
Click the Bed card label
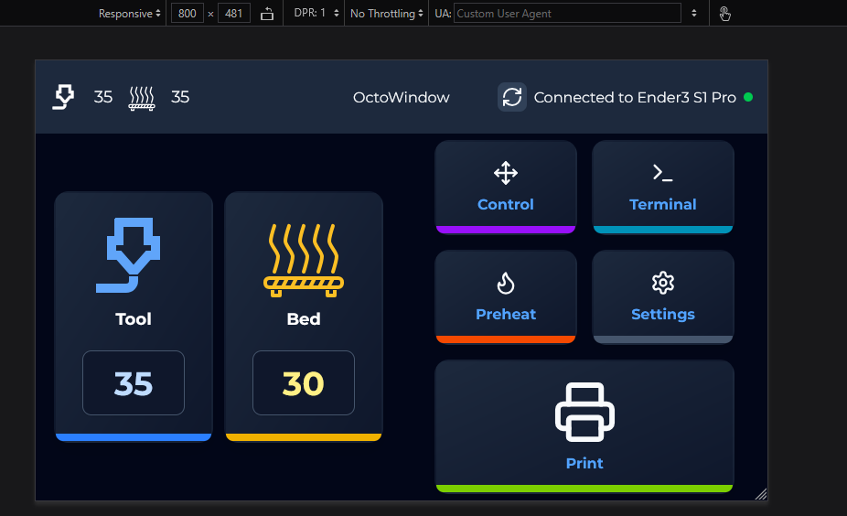pyautogui.click(x=304, y=318)
